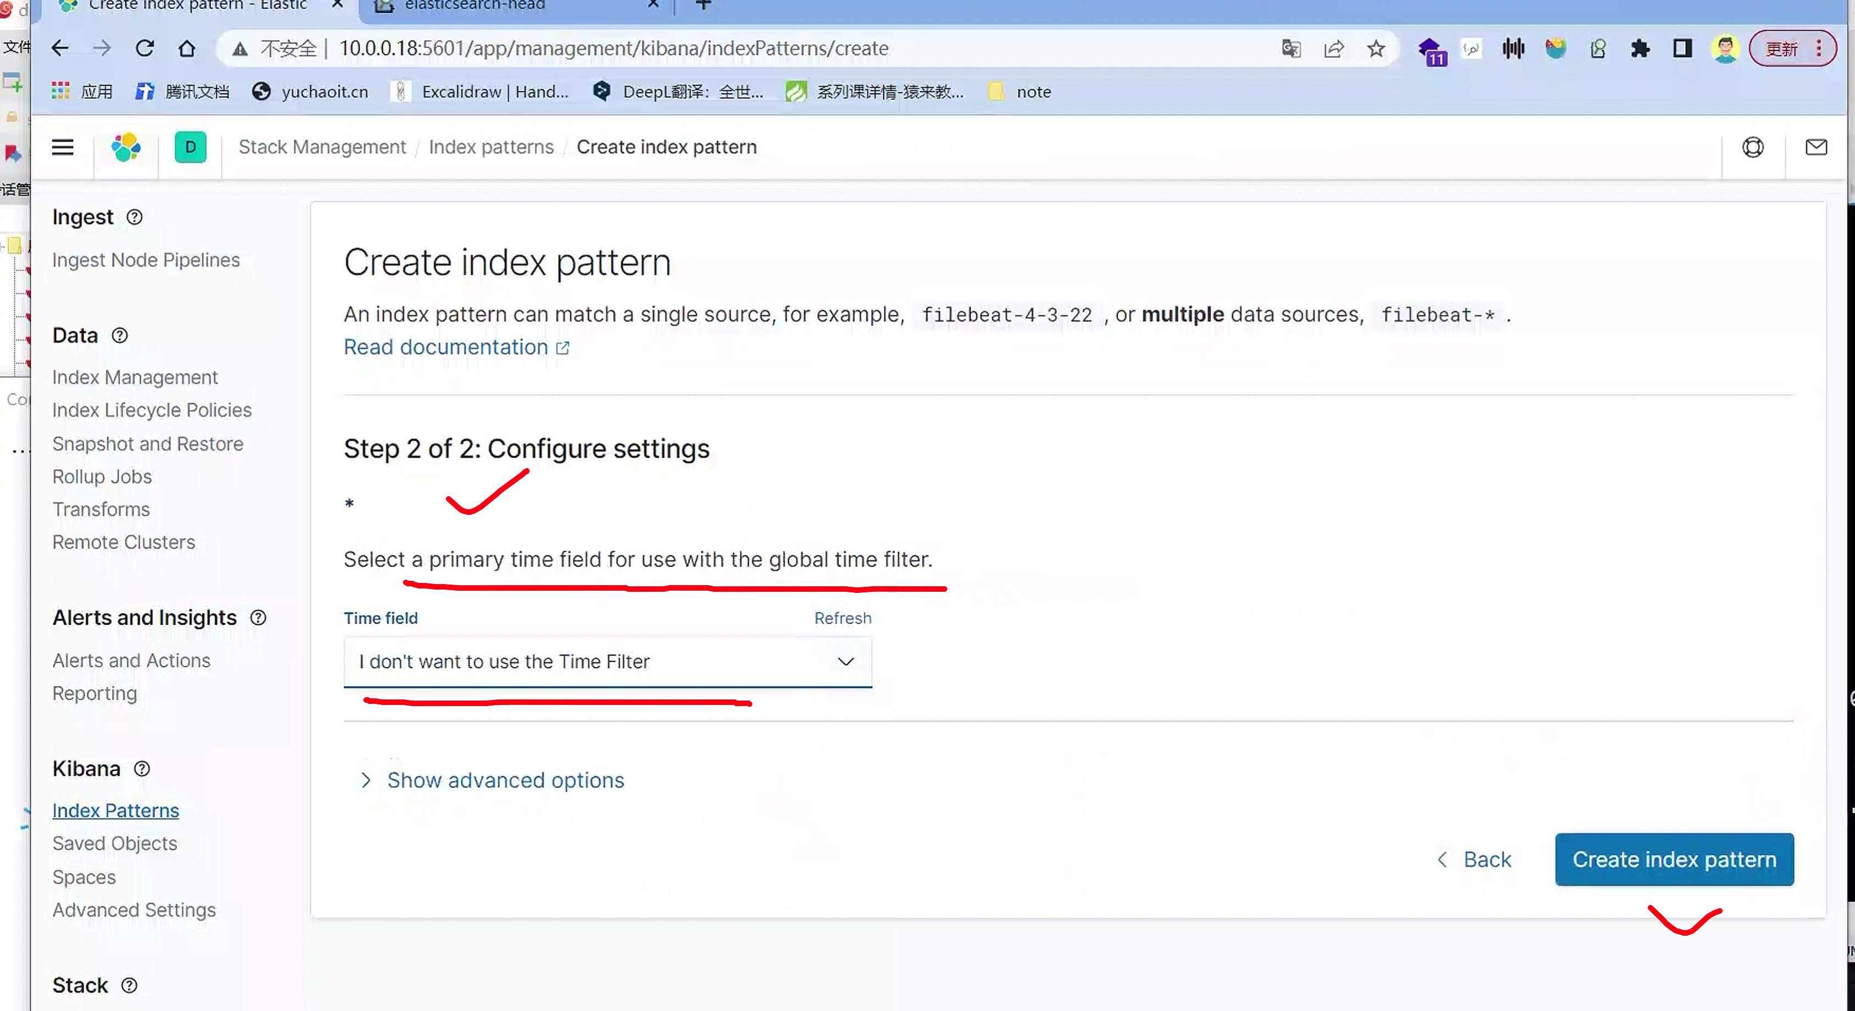Screen dimensions: 1855x1011
Task: Open the help lifebuoy icon in header
Action: click(1752, 147)
